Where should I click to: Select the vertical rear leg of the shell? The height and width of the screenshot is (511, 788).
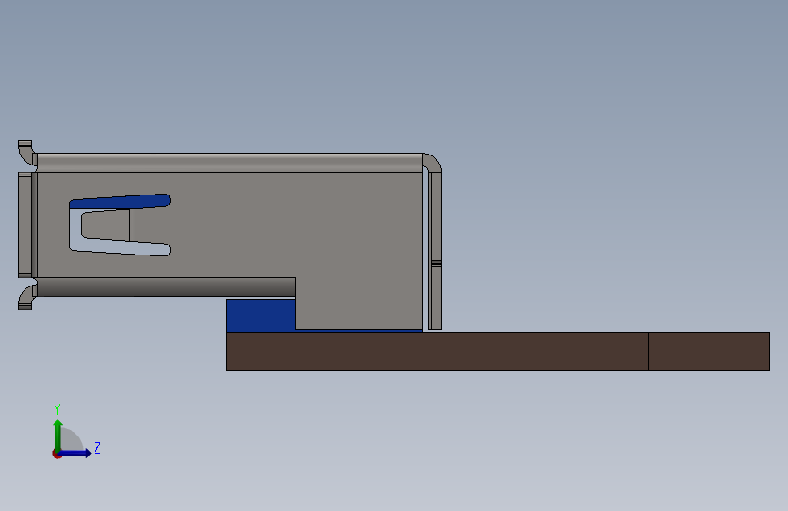click(435, 250)
